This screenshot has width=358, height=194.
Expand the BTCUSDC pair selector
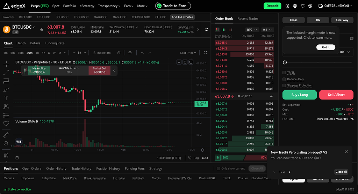pyautogui.click(x=23, y=27)
